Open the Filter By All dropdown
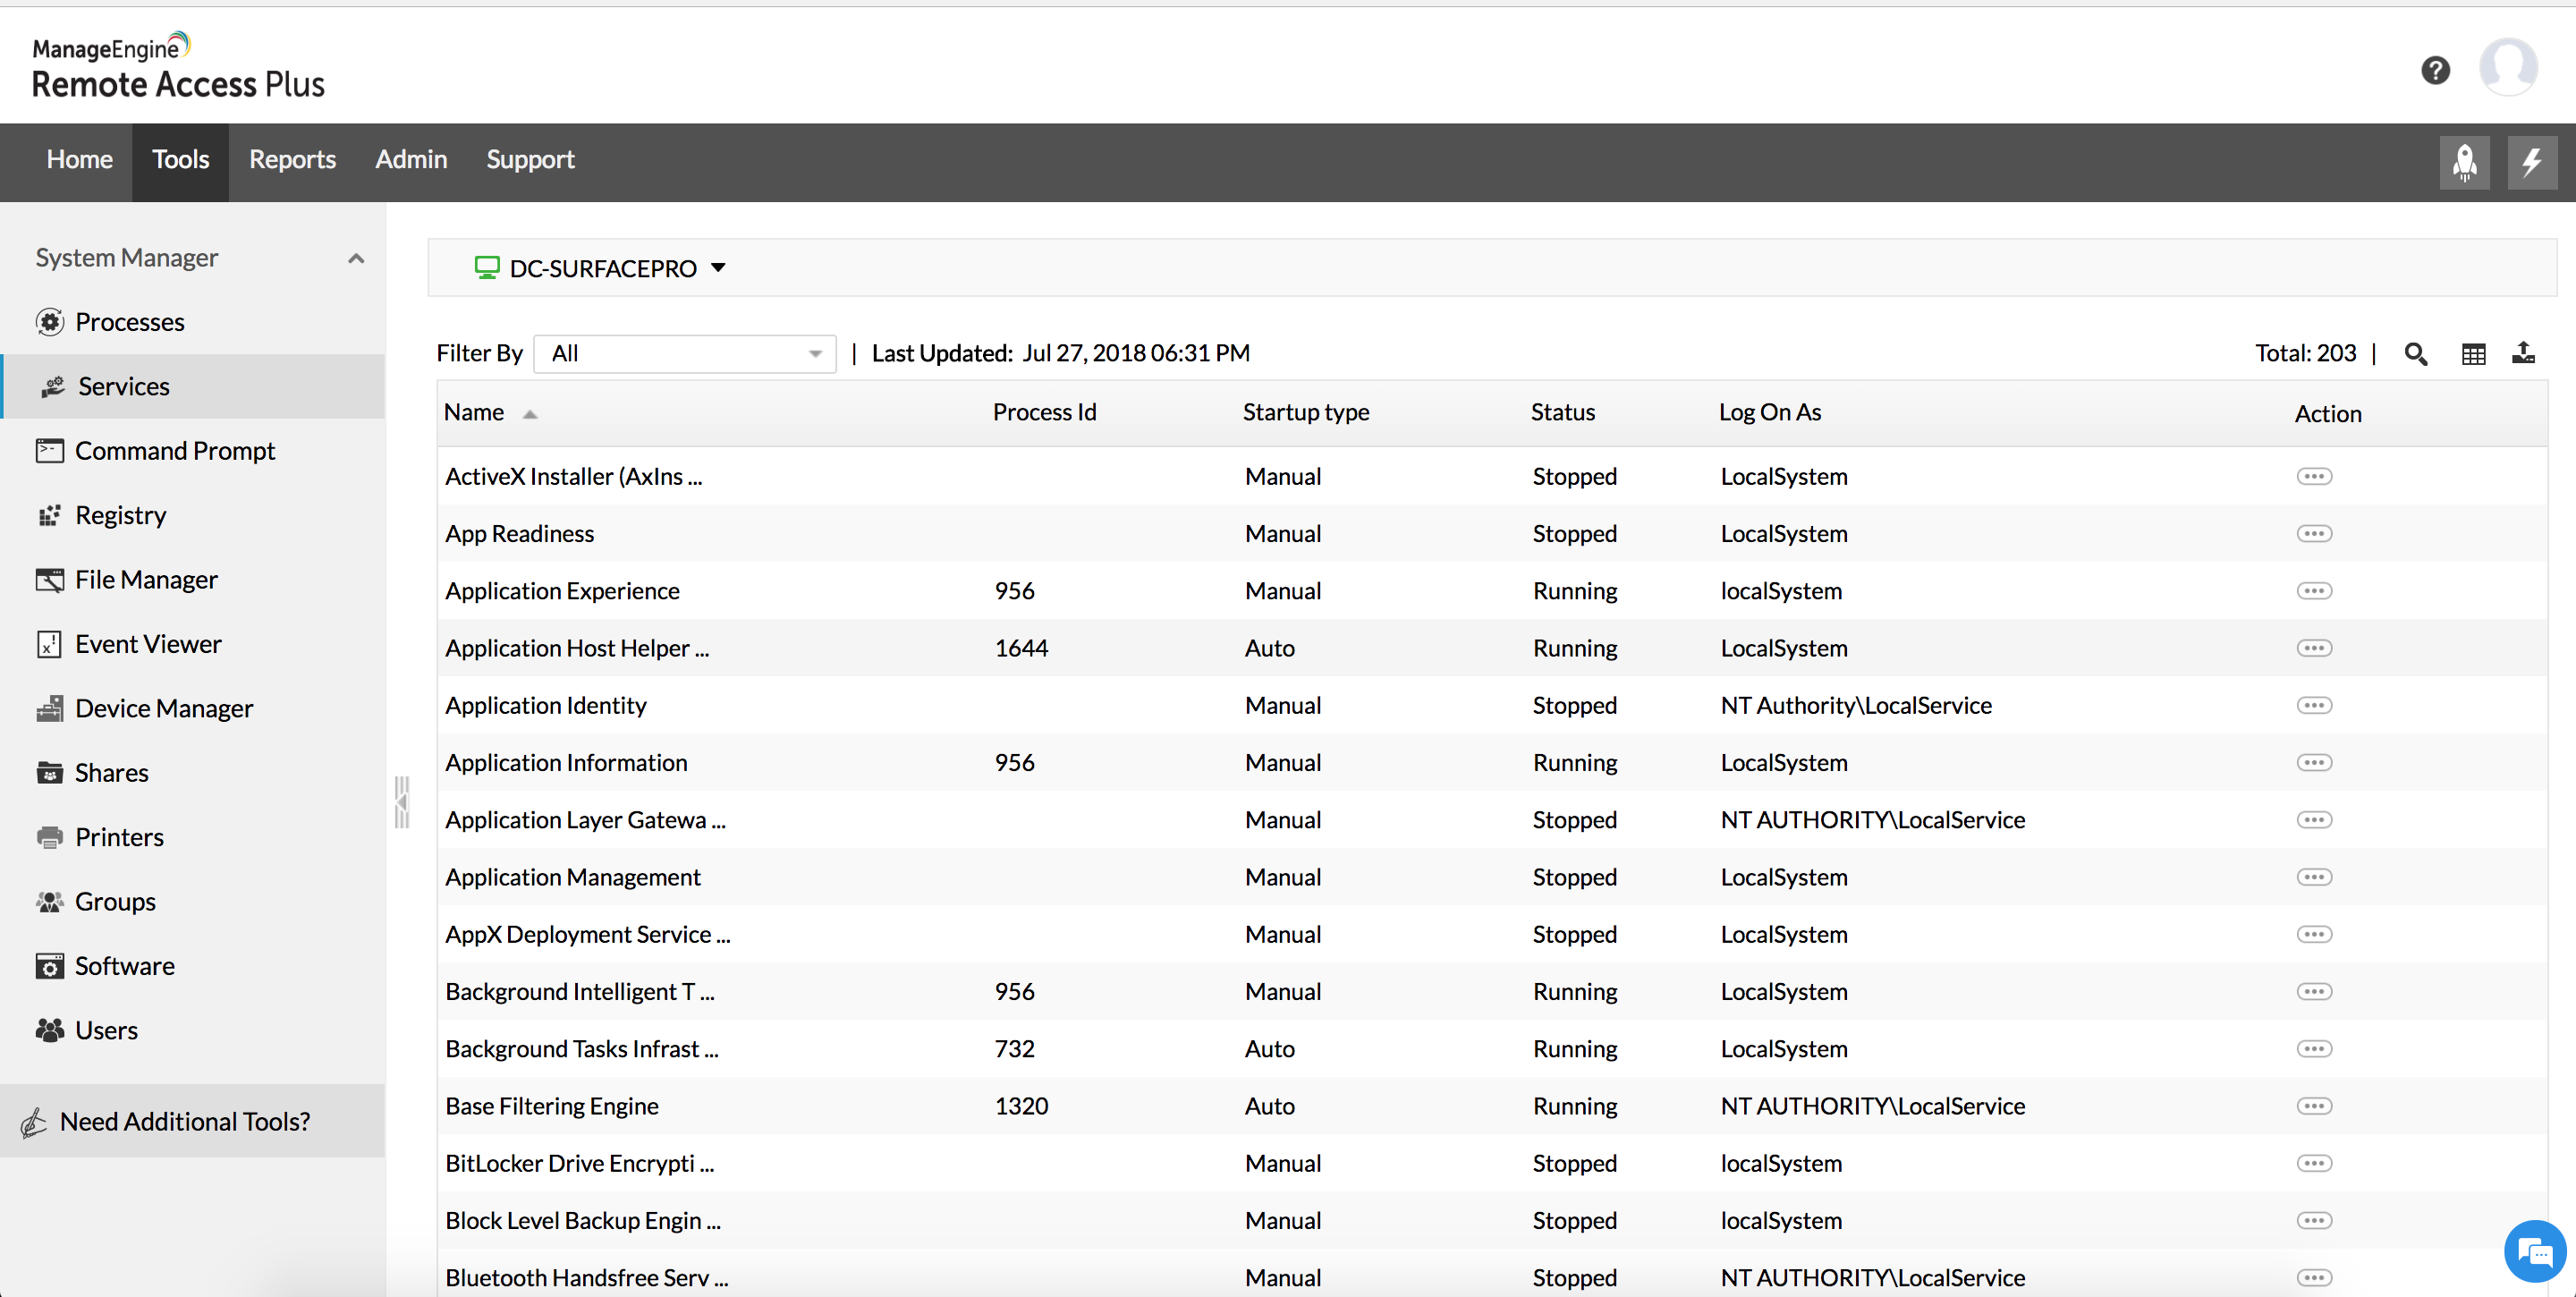Screen dimensions: 2576x1297 coord(685,354)
